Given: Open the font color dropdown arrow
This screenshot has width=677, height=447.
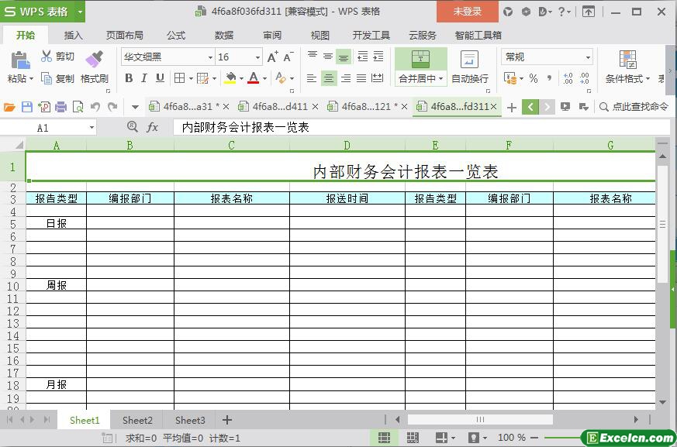Looking at the screenshot, I should click(264, 78).
